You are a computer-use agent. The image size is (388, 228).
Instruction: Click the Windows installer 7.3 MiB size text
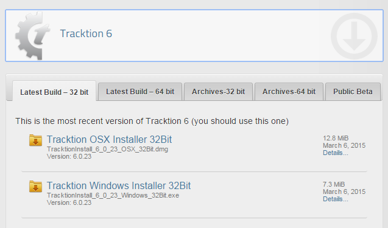pyautogui.click(x=334, y=184)
